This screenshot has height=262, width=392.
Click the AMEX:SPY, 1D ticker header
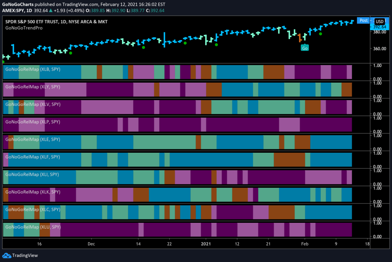17,10
